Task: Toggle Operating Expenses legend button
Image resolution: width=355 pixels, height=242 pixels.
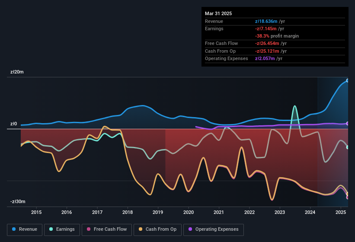Action: point(214,229)
